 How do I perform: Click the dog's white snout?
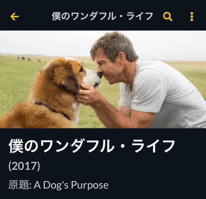click(94, 78)
